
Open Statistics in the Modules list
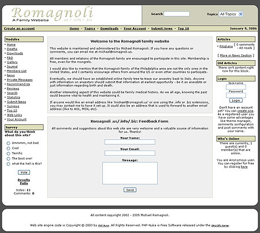13,97
